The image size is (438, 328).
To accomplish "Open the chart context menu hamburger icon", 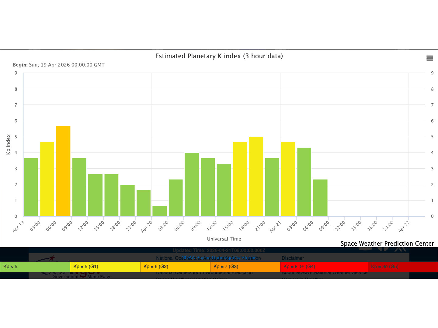I will (429, 58).
